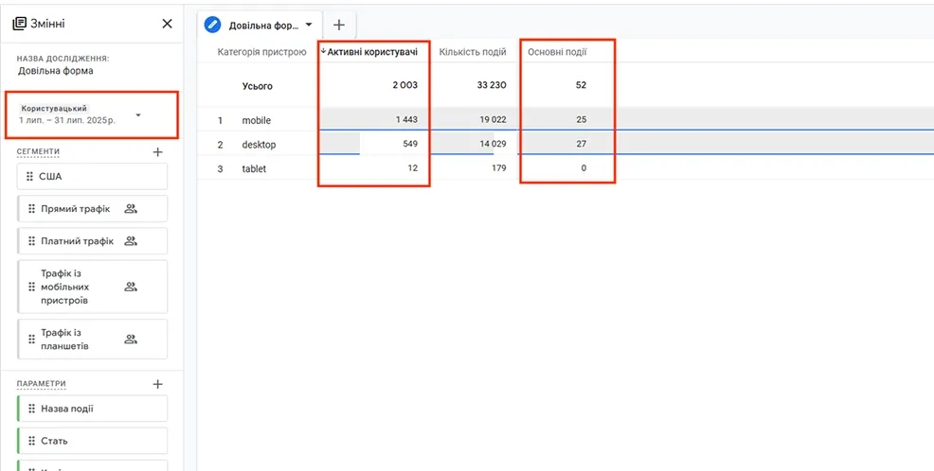The image size is (934, 471).
Task: Click total active users value 2 003
Action: 405,85
